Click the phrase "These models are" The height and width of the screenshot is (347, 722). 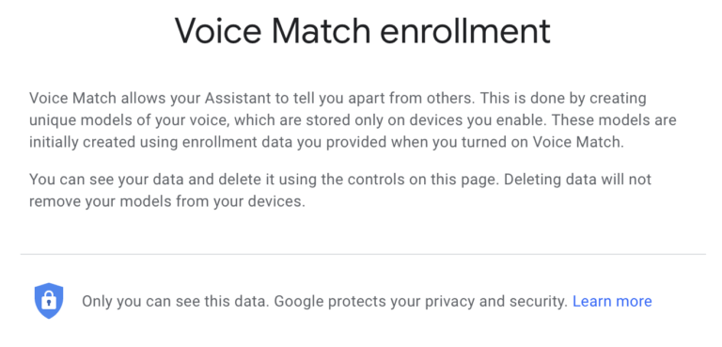pos(614,120)
